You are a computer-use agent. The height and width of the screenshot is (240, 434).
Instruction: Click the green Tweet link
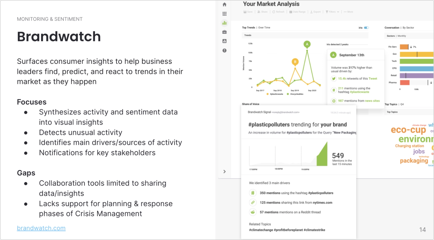[373, 78]
